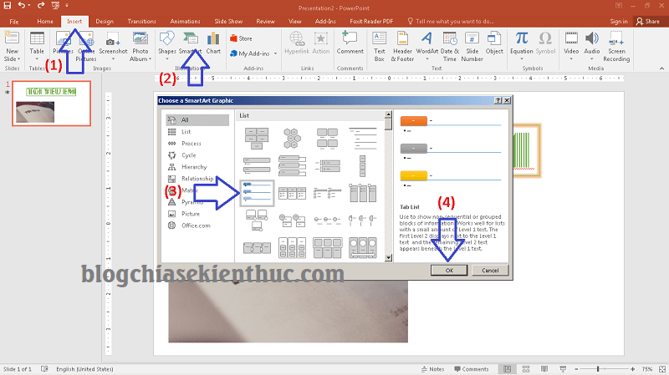Insert Audio
The image size is (669, 375).
coord(592,46)
